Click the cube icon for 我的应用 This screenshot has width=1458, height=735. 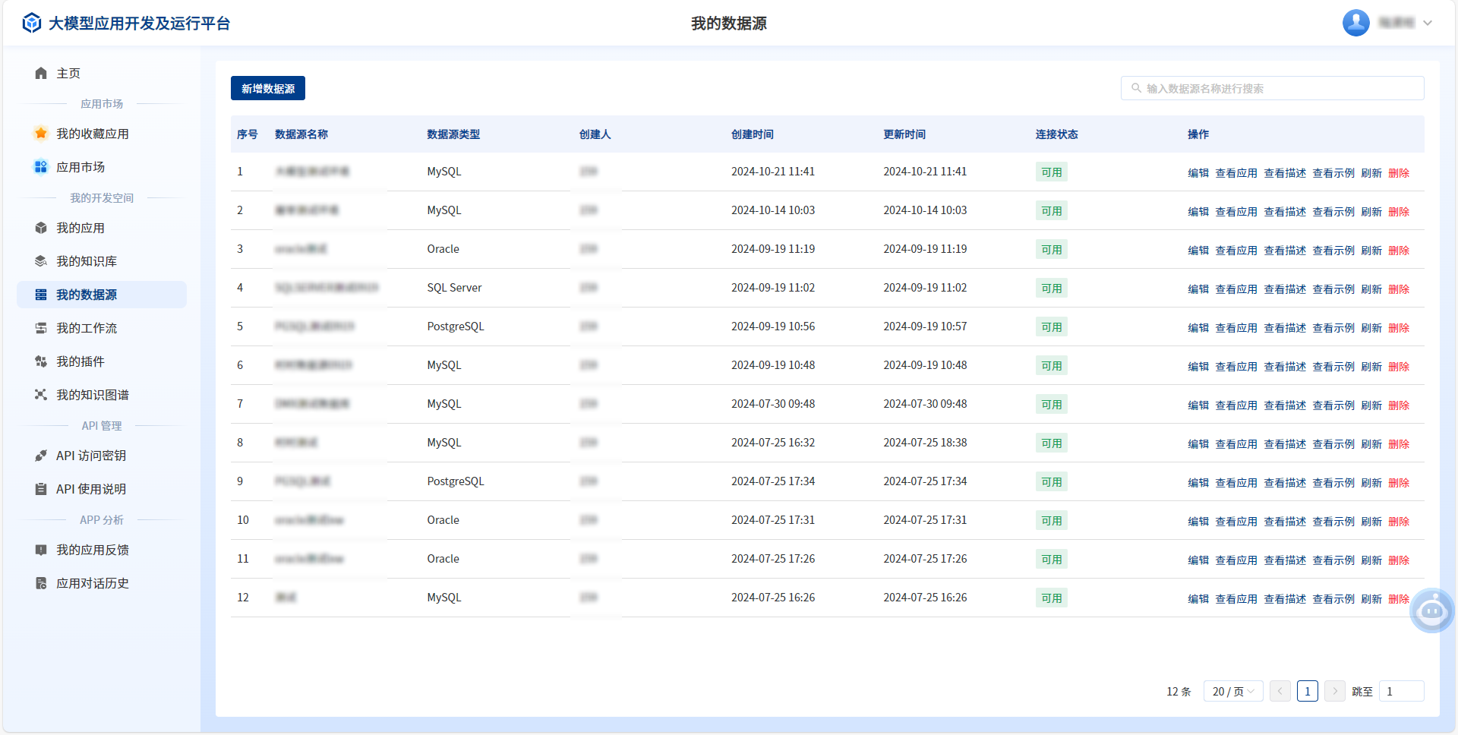41,228
